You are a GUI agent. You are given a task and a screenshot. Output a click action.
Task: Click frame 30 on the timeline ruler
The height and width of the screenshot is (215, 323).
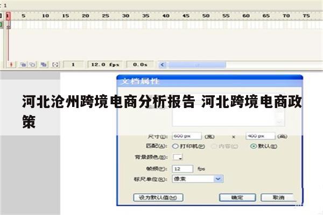coord(125,16)
